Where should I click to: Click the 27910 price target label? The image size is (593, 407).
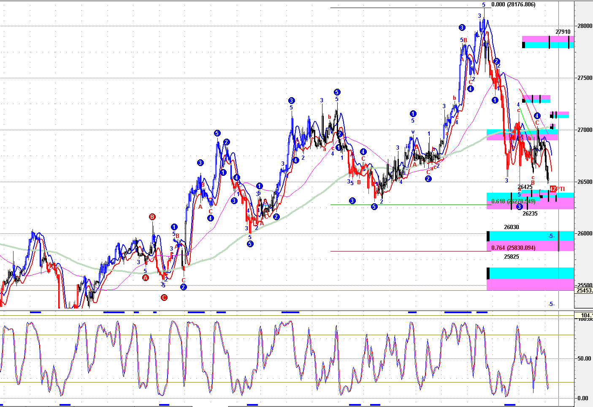pyautogui.click(x=563, y=32)
